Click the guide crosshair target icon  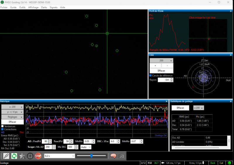tap(30, 156)
